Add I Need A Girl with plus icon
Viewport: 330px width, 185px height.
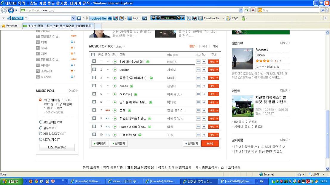click(204, 127)
